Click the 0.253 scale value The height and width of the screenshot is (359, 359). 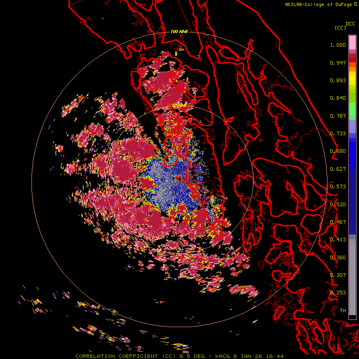coord(338,293)
